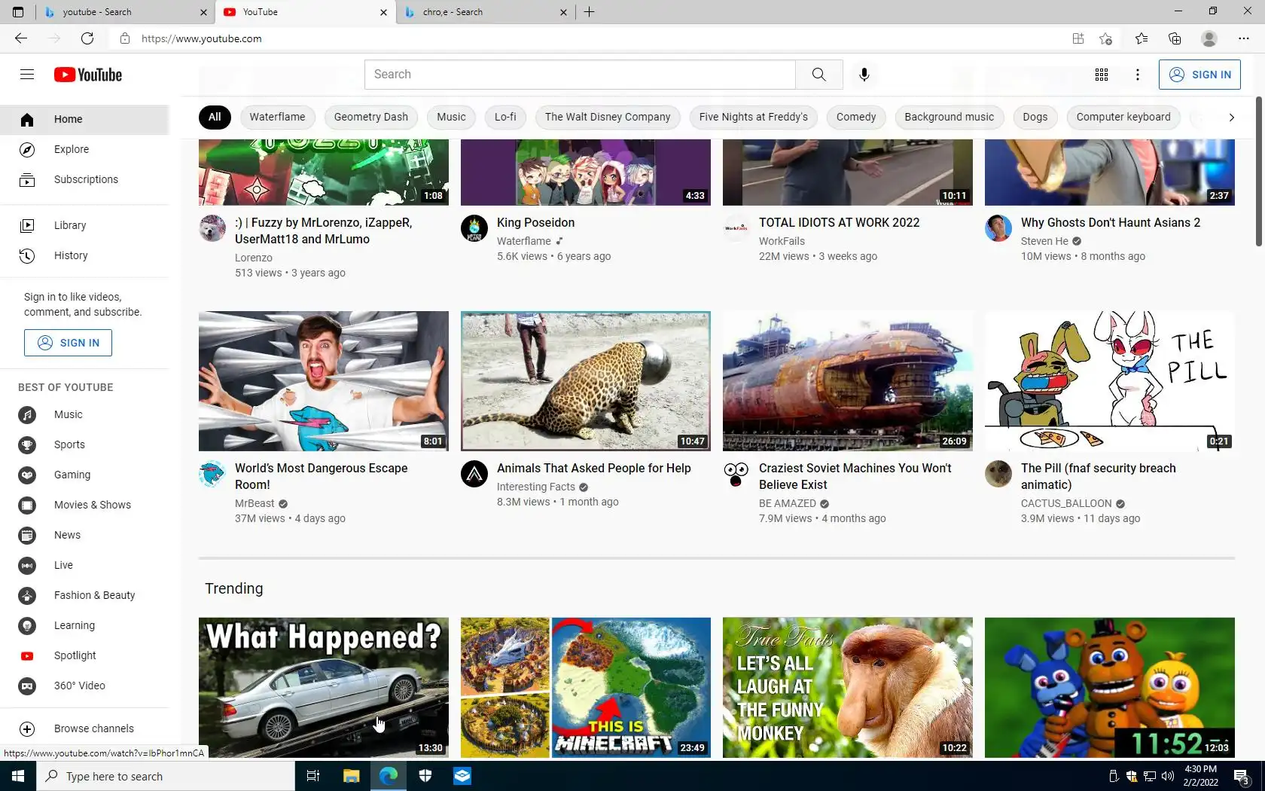Screen dimensions: 1265x791
Task: Click the page vertical scrollbar
Action: coord(1259,172)
